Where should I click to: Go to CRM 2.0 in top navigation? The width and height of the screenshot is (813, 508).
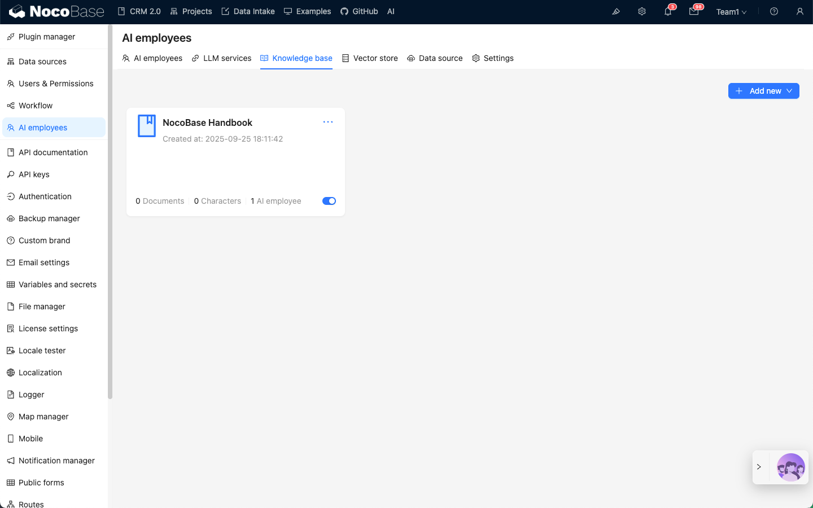click(x=139, y=11)
